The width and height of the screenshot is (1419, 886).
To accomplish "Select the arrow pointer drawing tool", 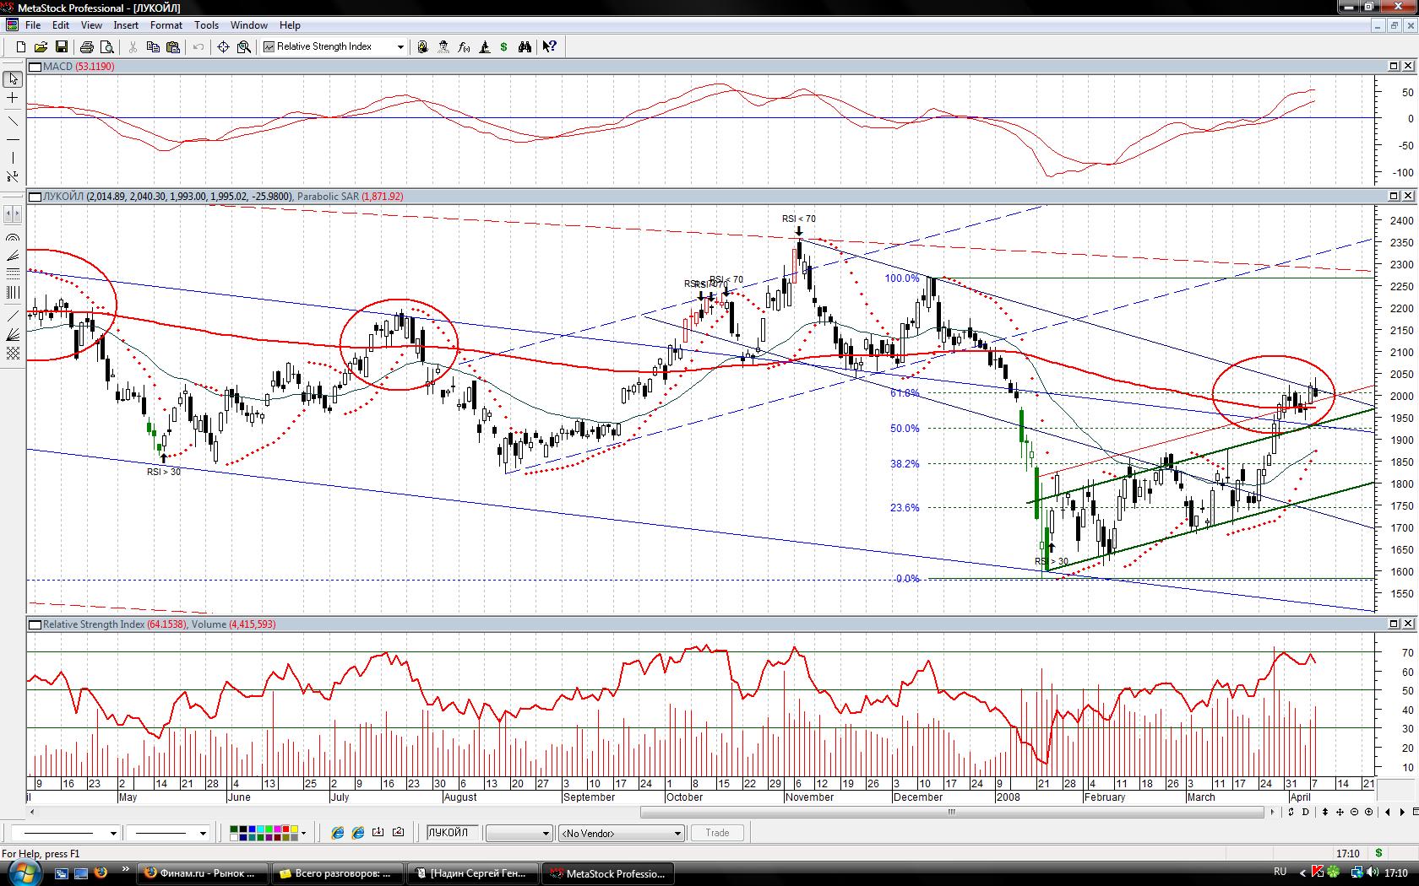I will 13,79.
